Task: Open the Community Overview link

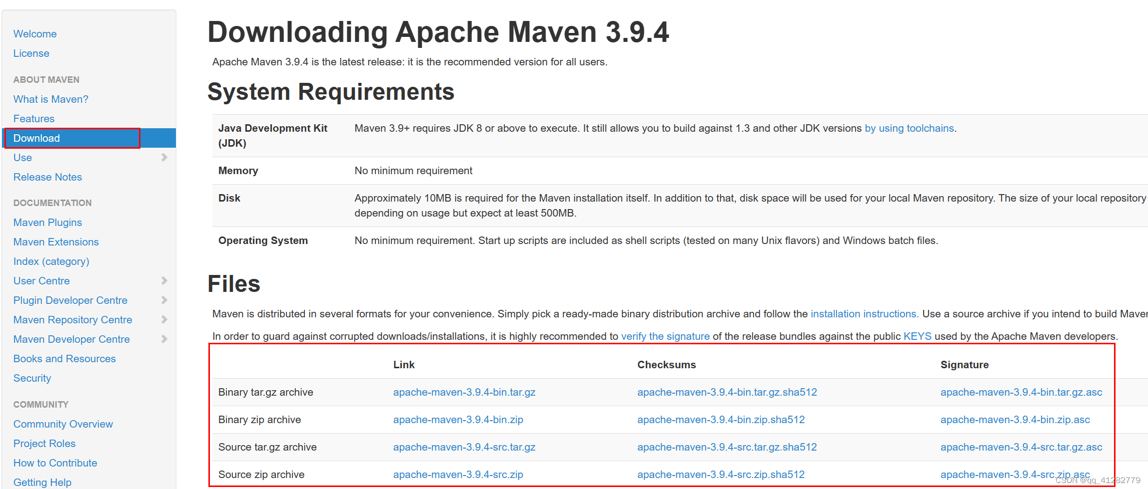Action: (63, 424)
